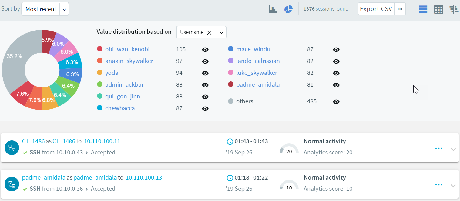
Task: Click the Export CSV button
Action: (x=376, y=9)
